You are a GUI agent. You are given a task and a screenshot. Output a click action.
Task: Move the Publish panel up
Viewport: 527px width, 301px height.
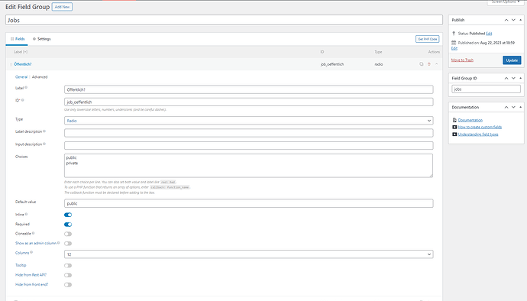coord(506,20)
